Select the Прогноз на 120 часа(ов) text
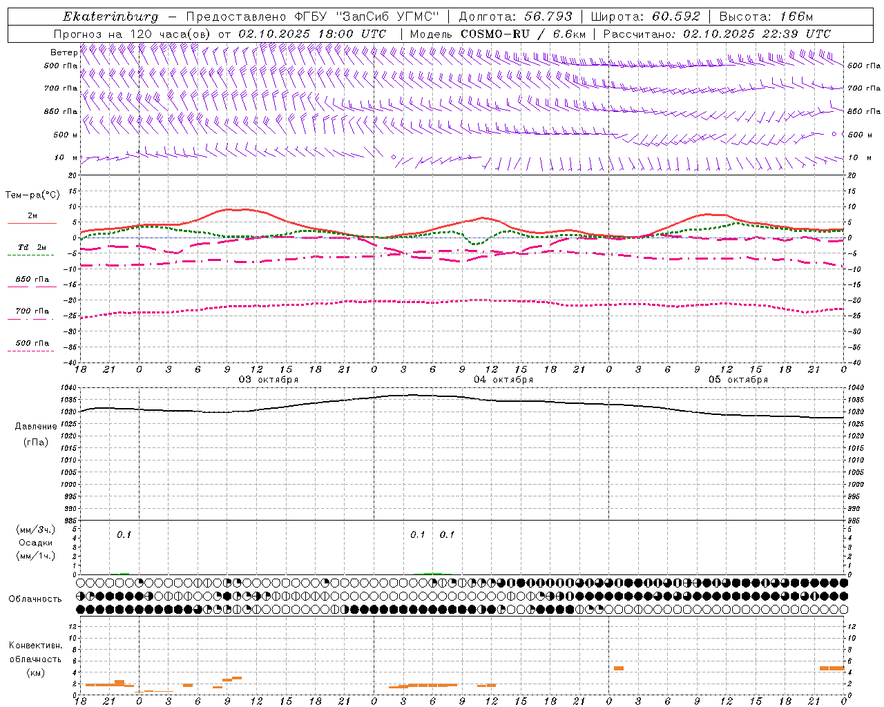This screenshot has width=884, height=707. (133, 34)
